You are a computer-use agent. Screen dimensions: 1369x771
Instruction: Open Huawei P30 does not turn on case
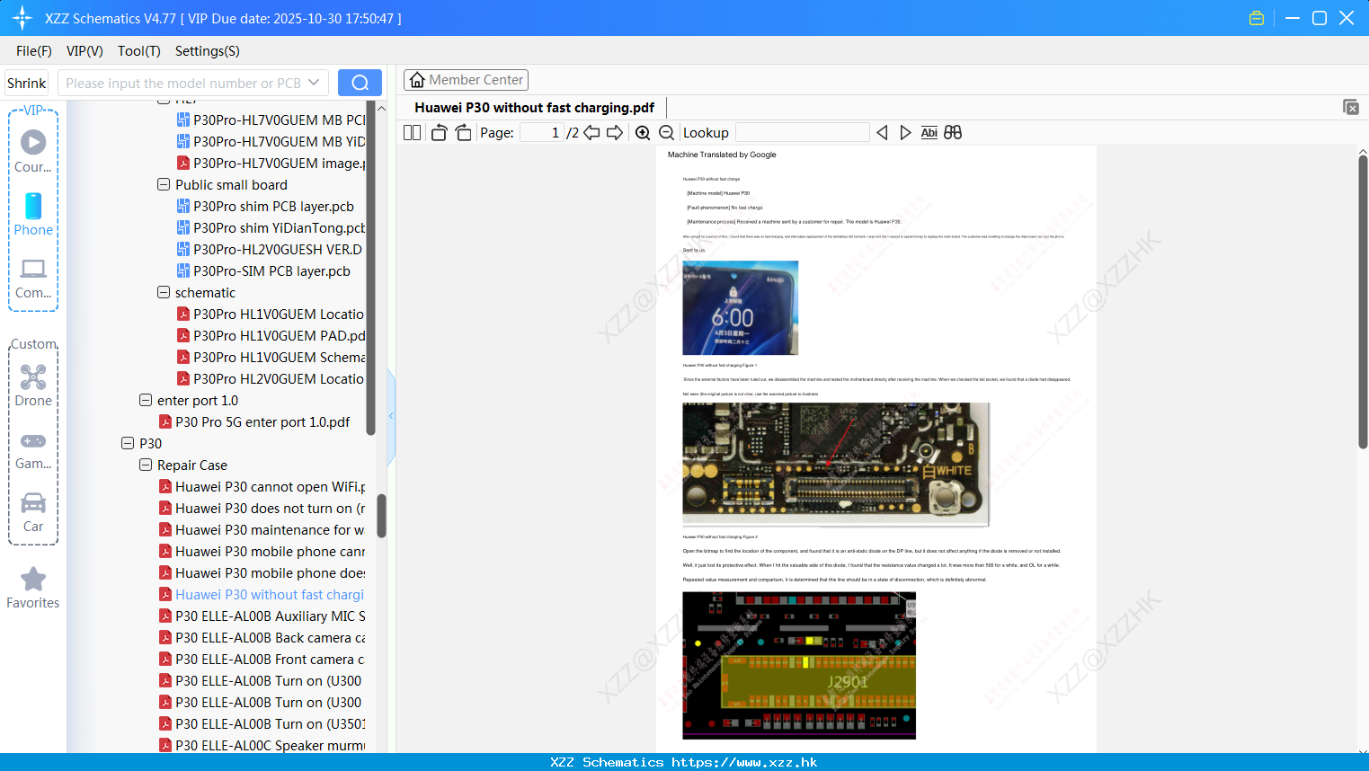[x=262, y=509]
